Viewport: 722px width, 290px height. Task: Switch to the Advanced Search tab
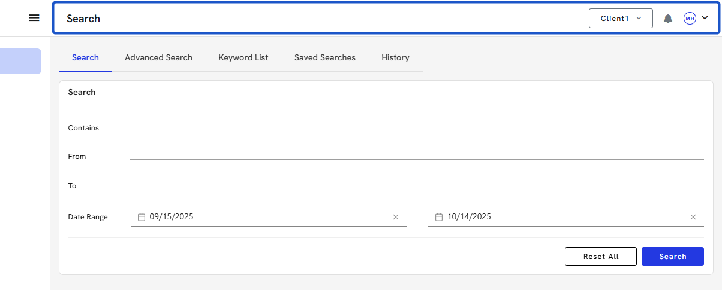158,58
